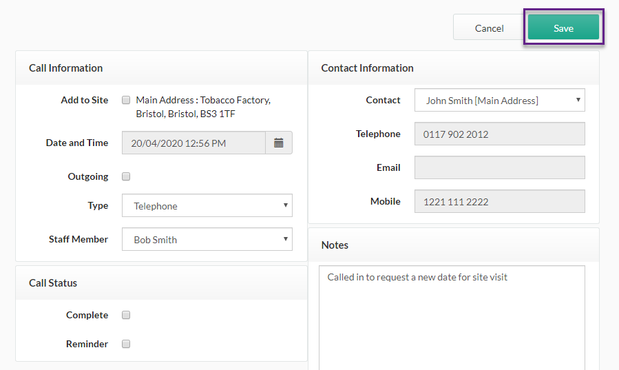This screenshot has height=370, width=619.
Task: Click the empty Email field
Action: [500, 167]
